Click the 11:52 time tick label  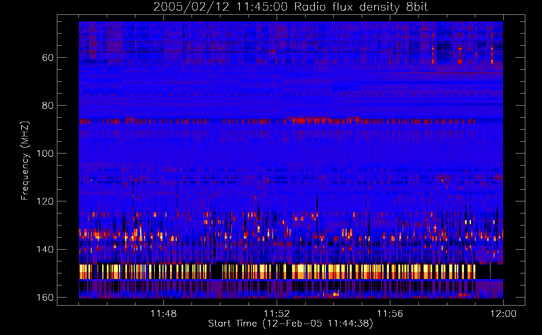click(x=277, y=314)
